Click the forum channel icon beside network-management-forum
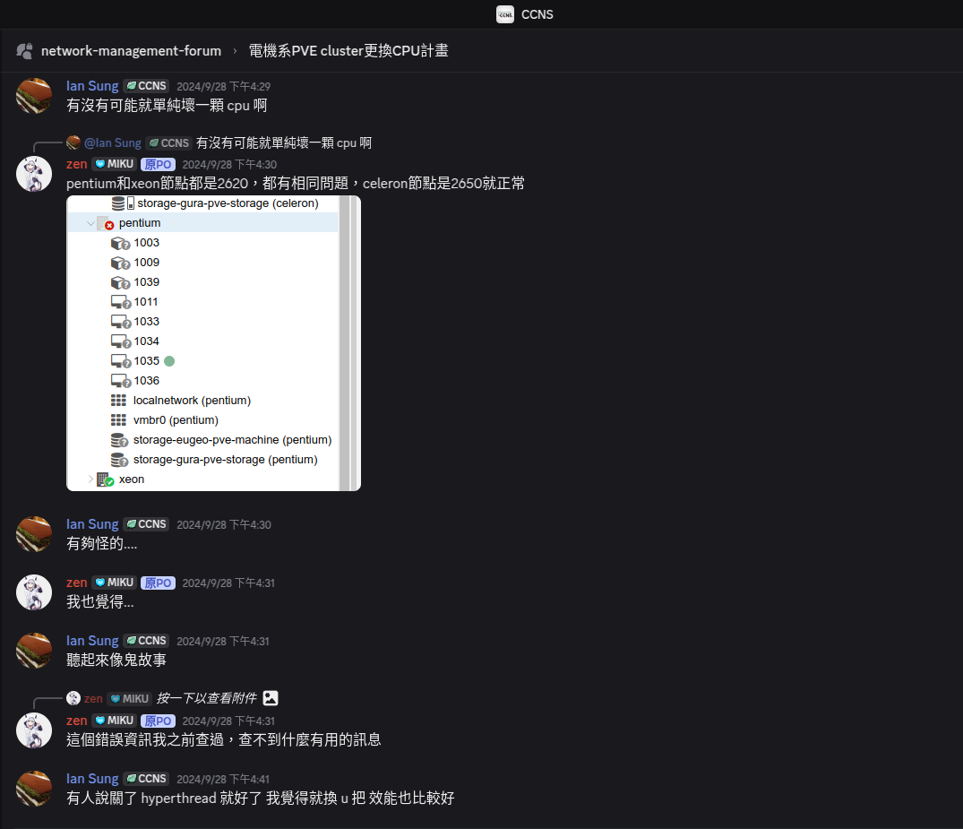963x829 pixels. [x=24, y=51]
